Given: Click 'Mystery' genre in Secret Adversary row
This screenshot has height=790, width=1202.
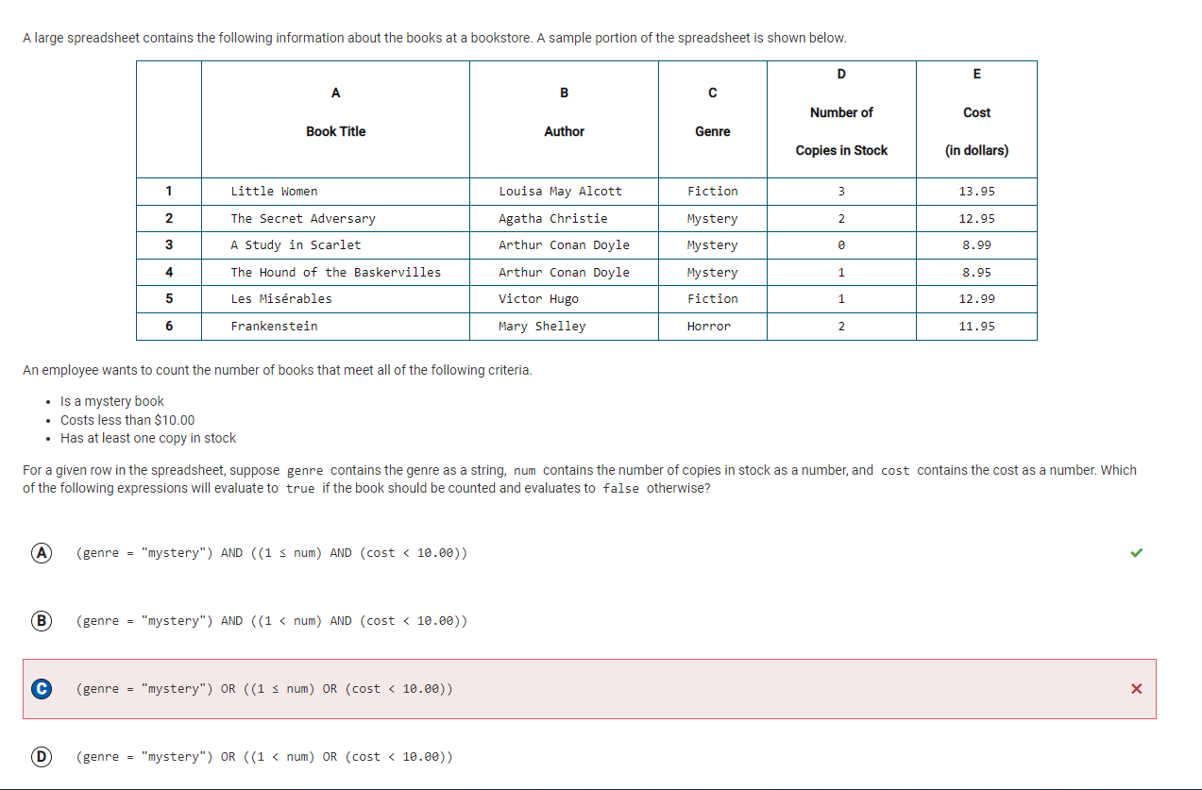Looking at the screenshot, I should pyautogui.click(x=712, y=219).
